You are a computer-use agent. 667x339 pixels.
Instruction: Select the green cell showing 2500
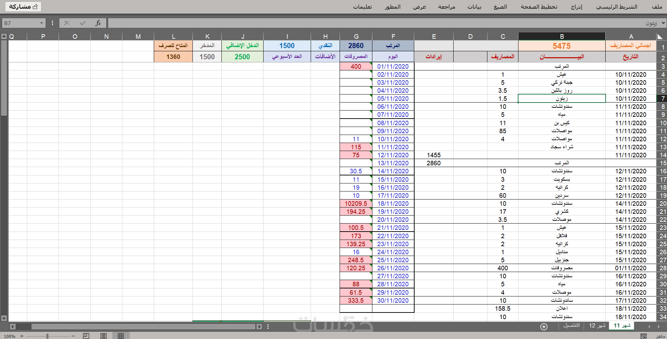[x=242, y=57]
